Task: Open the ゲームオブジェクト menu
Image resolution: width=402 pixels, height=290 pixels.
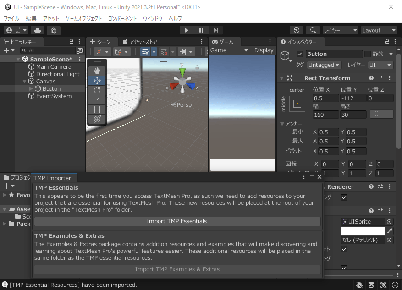Action: pyautogui.click(x=83, y=18)
